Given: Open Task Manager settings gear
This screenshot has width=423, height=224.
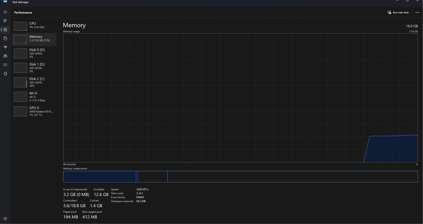Looking at the screenshot, I should (x=5, y=219).
